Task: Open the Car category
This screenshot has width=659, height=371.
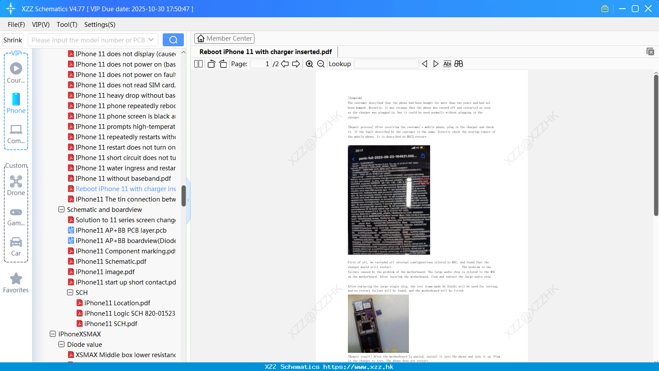Action: 16,246
